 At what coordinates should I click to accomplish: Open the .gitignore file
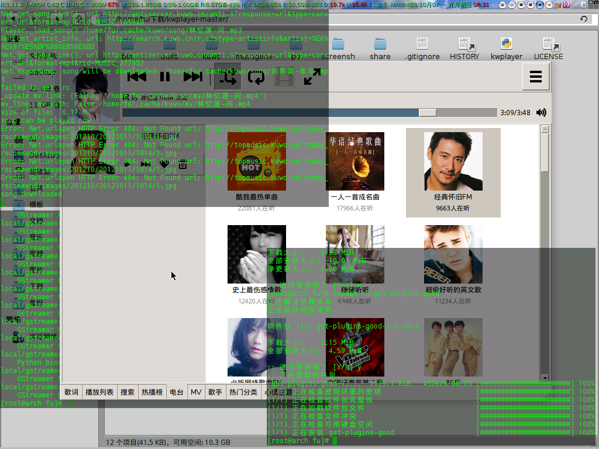coord(422,49)
